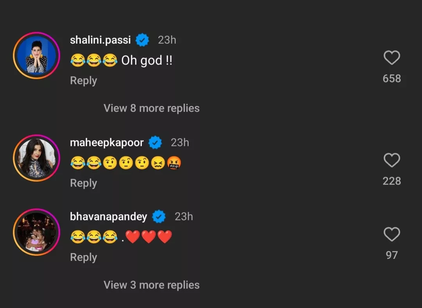Click Reply below bhavanapandey's comment
This screenshot has height=308, width=422.
tap(83, 257)
